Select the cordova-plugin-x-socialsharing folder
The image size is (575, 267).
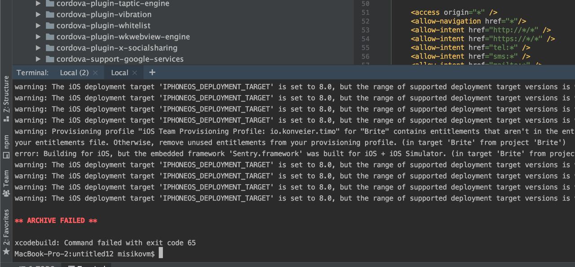coord(117,48)
